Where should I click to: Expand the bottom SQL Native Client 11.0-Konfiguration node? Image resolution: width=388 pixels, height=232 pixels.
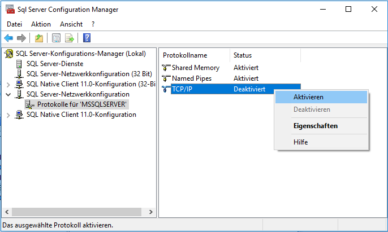tap(8, 115)
